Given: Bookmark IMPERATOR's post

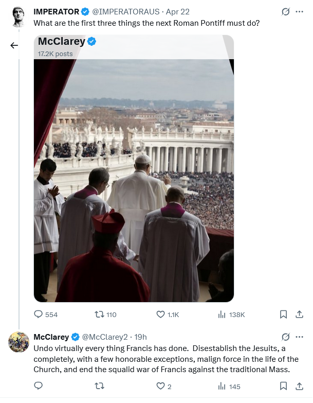Looking at the screenshot, I should coord(283,314).
